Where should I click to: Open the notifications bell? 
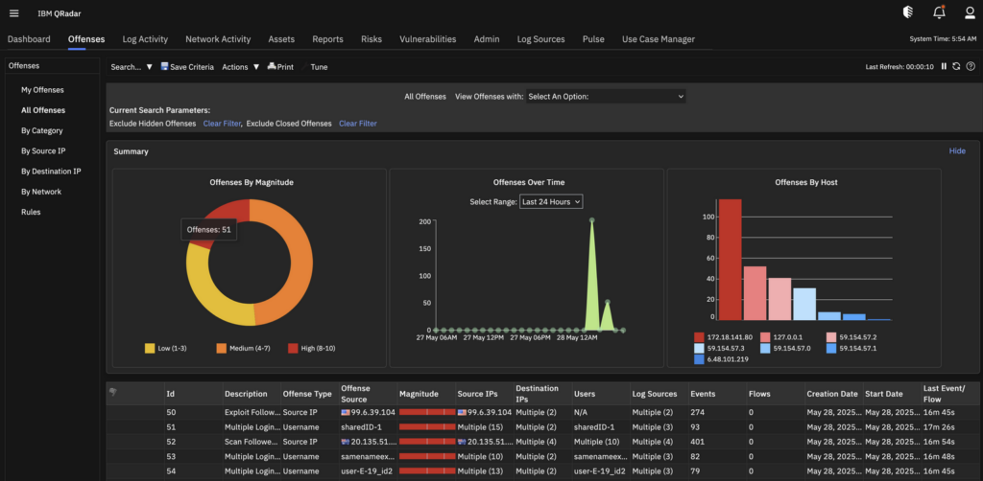pos(939,12)
